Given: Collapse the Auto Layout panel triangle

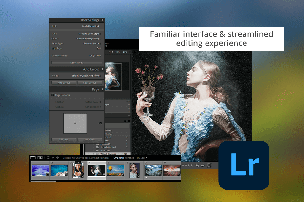Looking at the screenshot, I should (x=102, y=69).
